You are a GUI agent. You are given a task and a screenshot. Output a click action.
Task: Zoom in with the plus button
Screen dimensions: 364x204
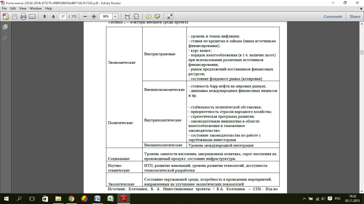pyautogui.click(x=94, y=16)
